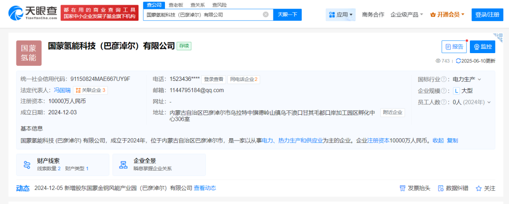Click 发票抬头 invoice title link

415,188
